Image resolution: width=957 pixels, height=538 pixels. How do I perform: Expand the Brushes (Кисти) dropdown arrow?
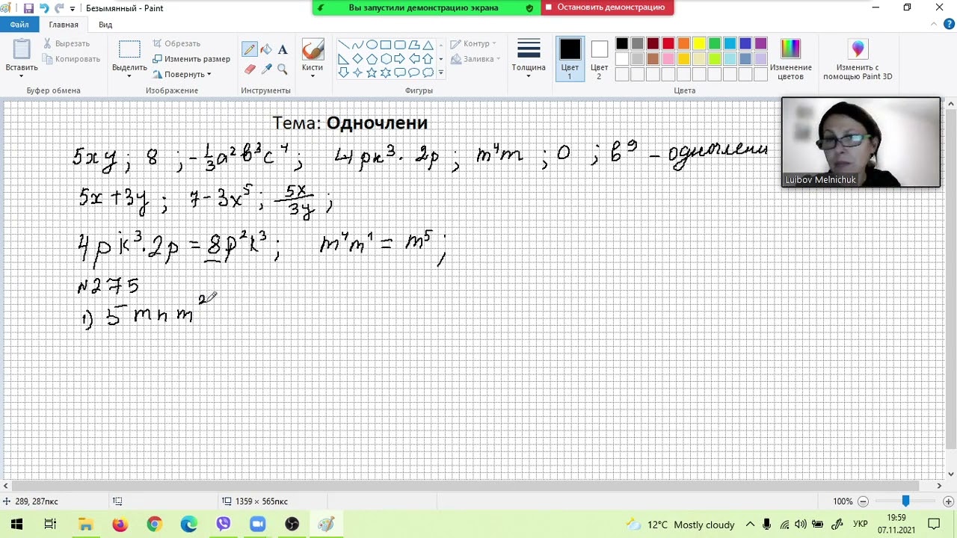pyautogui.click(x=313, y=75)
